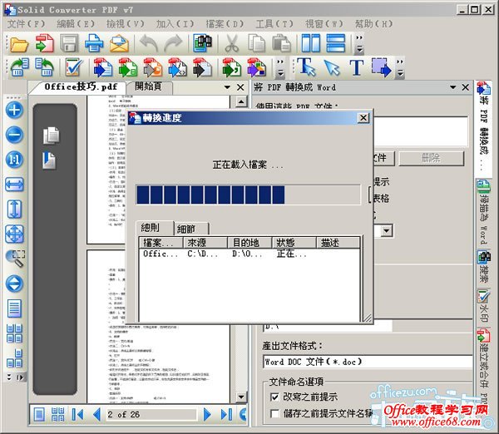This screenshot has width=499, height=434.
Task: Open dropdown in the convert panel
Action: 387,230
